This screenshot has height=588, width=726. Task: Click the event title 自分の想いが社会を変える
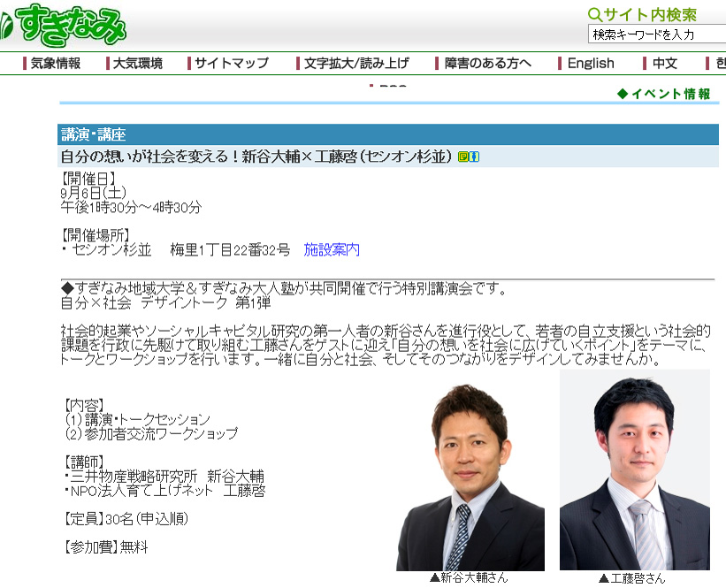[256, 157]
